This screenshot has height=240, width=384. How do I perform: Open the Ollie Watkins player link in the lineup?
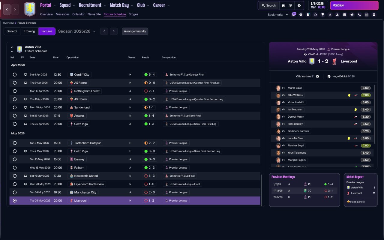pos(295,95)
